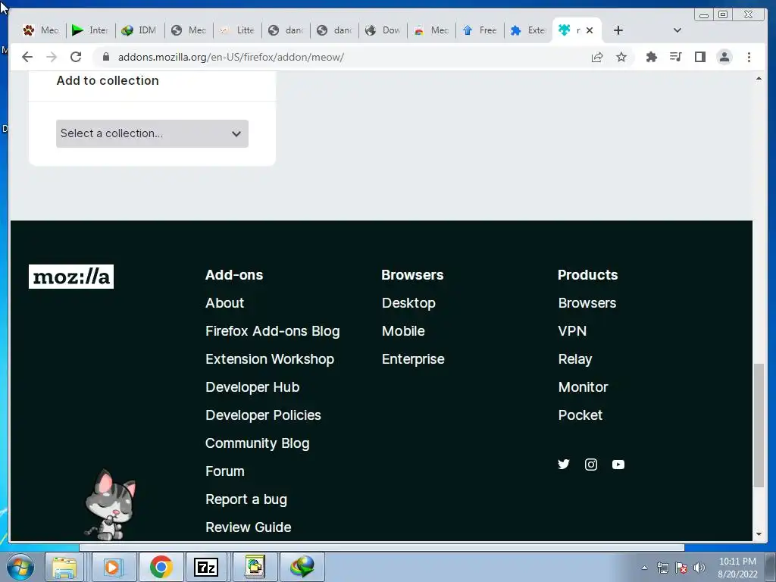Switch to the Inter tab with green arrow
Image resolution: width=776 pixels, height=582 pixels.
(90, 30)
